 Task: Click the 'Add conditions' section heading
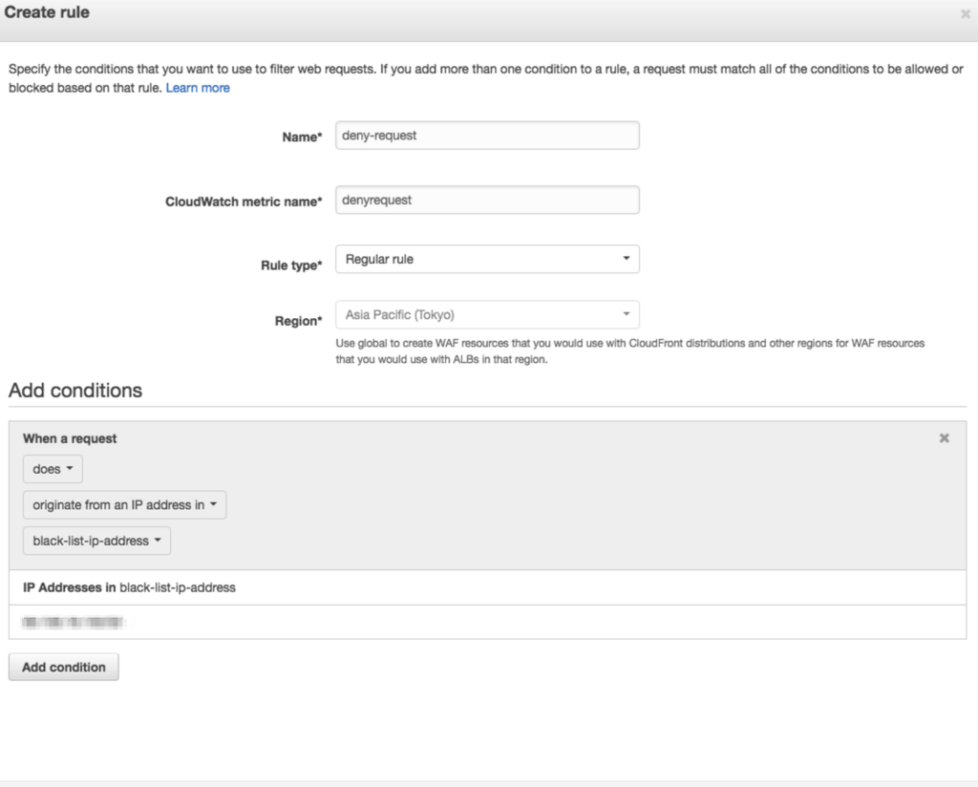click(75, 390)
